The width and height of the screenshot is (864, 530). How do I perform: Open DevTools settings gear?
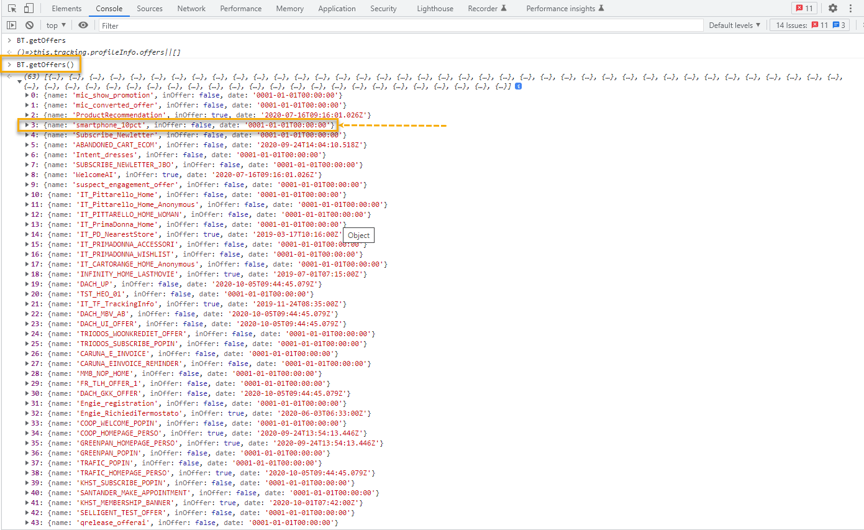(832, 9)
